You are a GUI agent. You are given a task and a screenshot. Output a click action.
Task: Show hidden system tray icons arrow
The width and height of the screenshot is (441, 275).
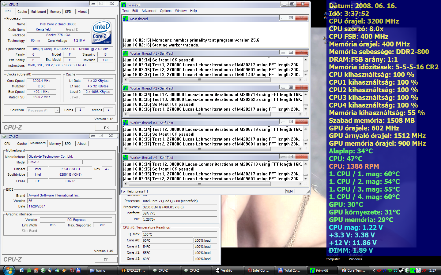coord(374,270)
